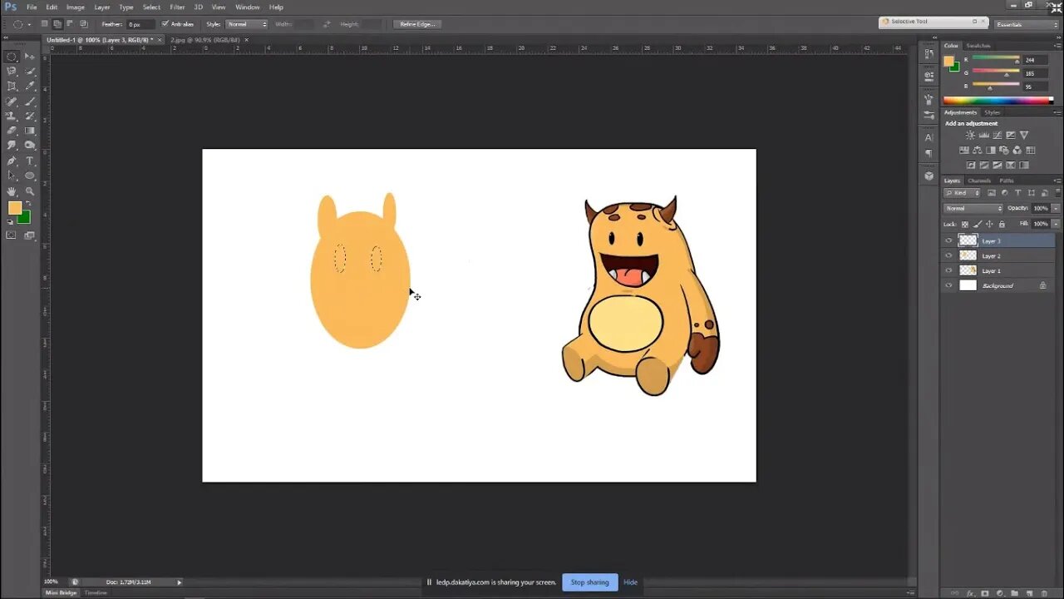
Task: Click Delete layer trash icon
Action: (x=1044, y=593)
